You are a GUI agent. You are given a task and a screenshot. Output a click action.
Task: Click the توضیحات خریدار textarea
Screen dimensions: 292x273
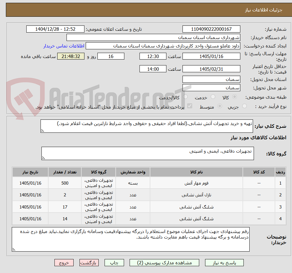(131, 239)
